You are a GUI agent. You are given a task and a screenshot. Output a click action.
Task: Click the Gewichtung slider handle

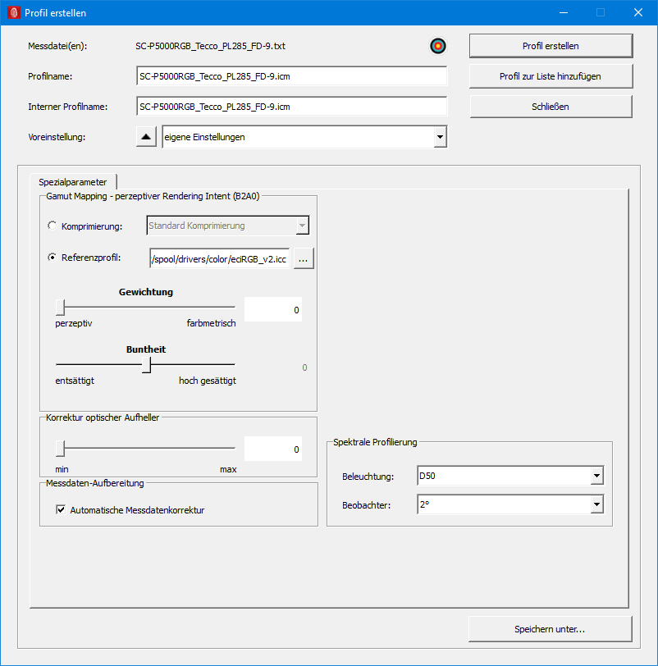[x=61, y=308]
